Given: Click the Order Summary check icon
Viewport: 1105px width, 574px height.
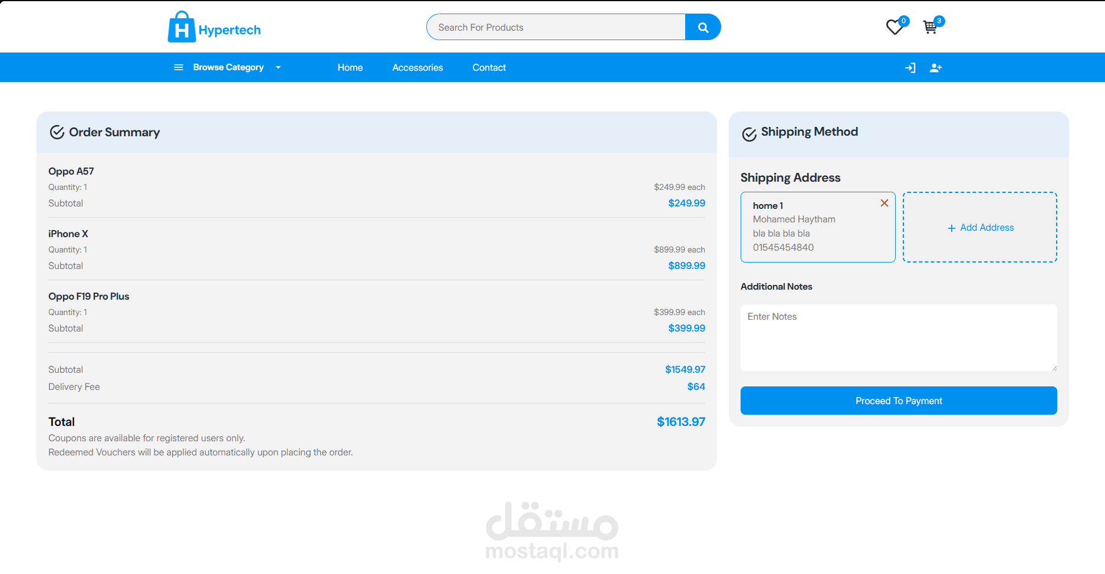Looking at the screenshot, I should click(57, 132).
